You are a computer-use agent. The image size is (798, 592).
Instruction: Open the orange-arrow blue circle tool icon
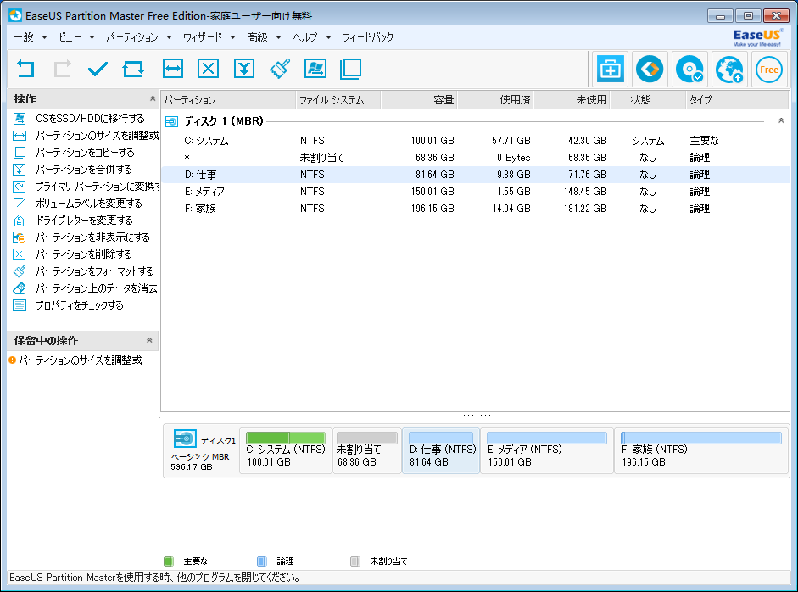650,69
